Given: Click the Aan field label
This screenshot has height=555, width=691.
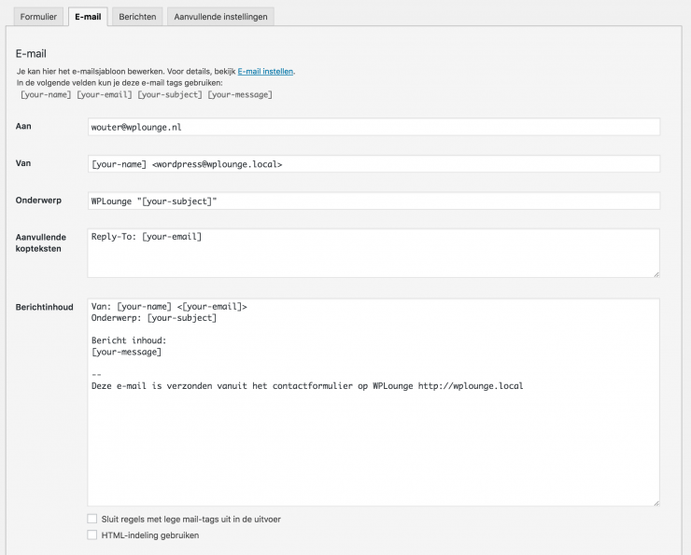Looking at the screenshot, I should tap(23, 126).
